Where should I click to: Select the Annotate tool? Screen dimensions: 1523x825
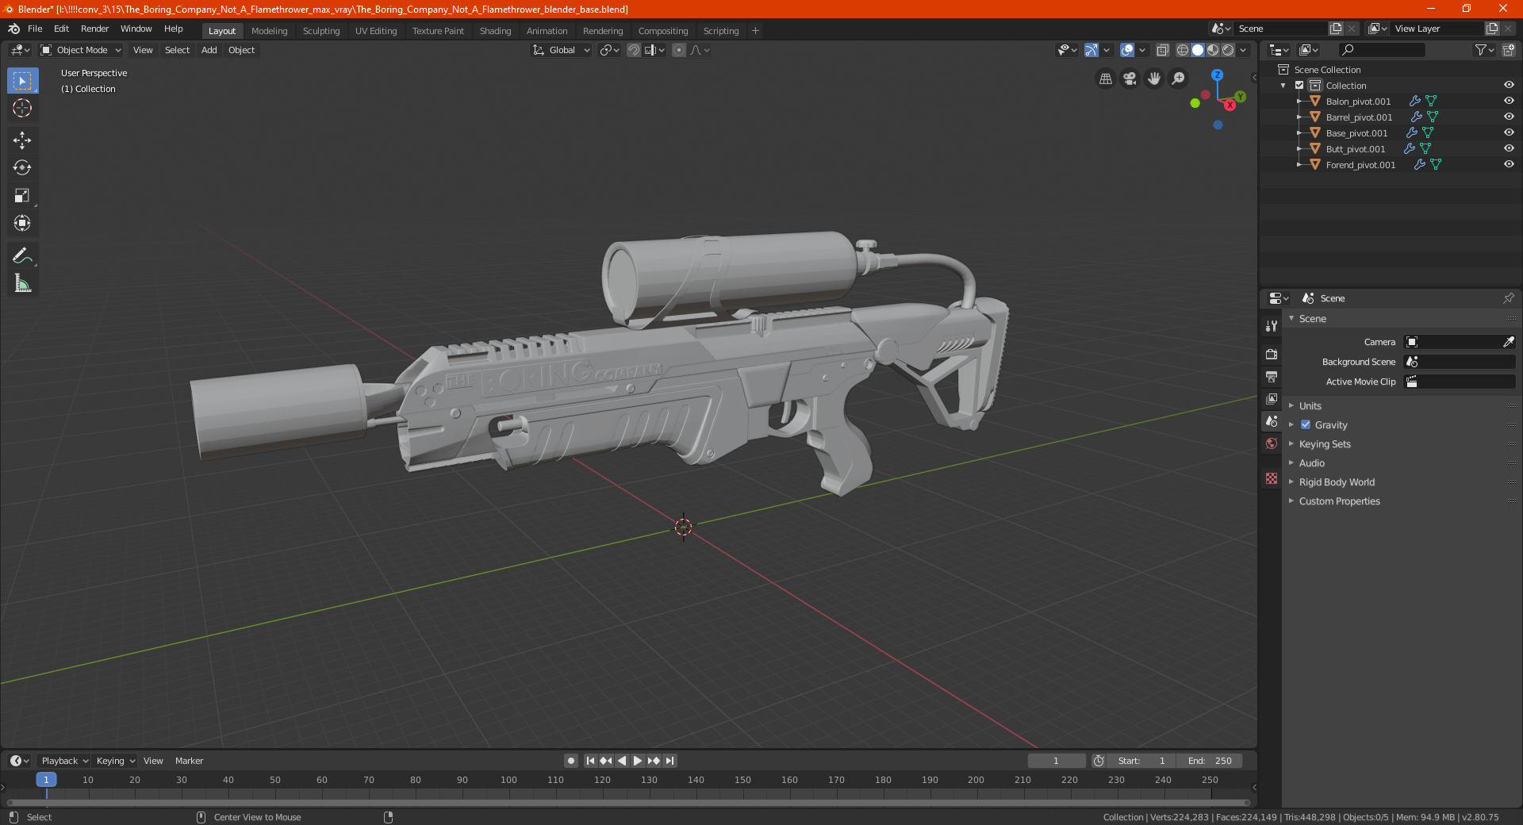pos(22,255)
